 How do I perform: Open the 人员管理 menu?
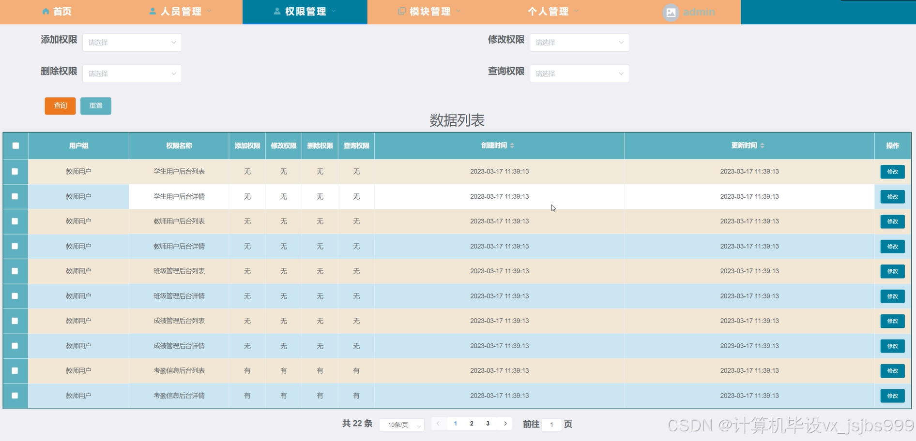180,11
